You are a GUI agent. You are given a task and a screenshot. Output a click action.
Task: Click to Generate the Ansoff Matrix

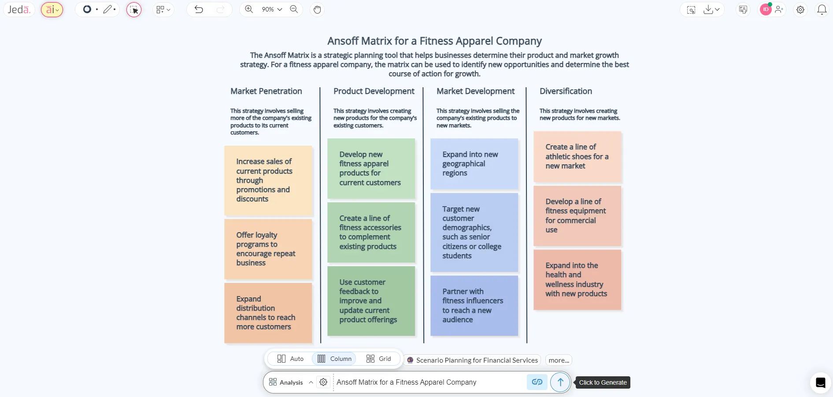click(560, 382)
